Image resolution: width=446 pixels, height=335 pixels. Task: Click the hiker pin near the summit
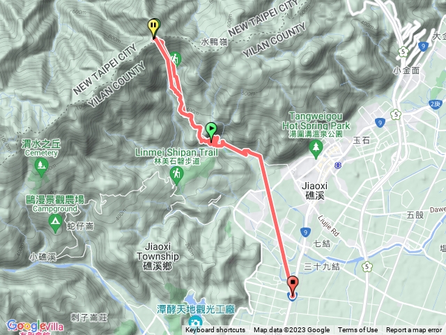(175, 59)
